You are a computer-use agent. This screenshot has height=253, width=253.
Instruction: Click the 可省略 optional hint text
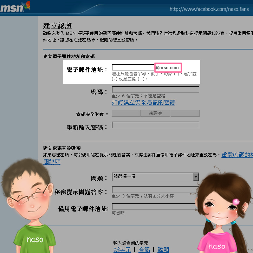coord(118,213)
